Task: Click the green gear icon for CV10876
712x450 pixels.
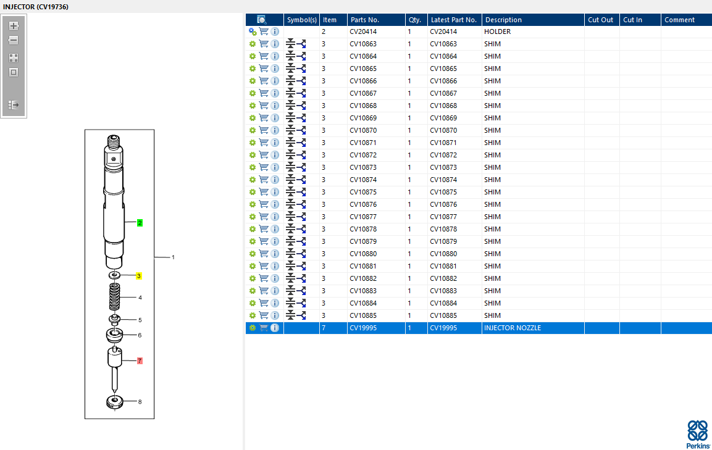Action: [x=253, y=204]
